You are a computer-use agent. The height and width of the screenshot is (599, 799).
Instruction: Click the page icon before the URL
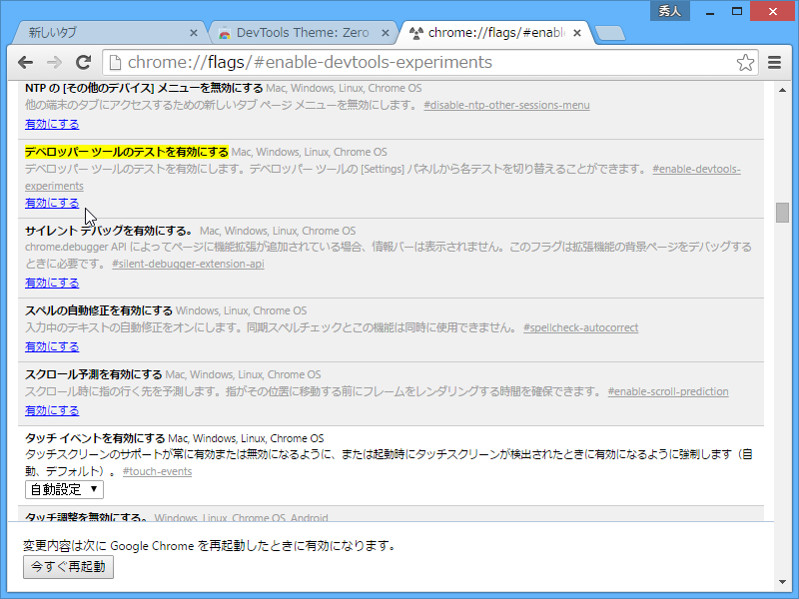click(x=115, y=62)
